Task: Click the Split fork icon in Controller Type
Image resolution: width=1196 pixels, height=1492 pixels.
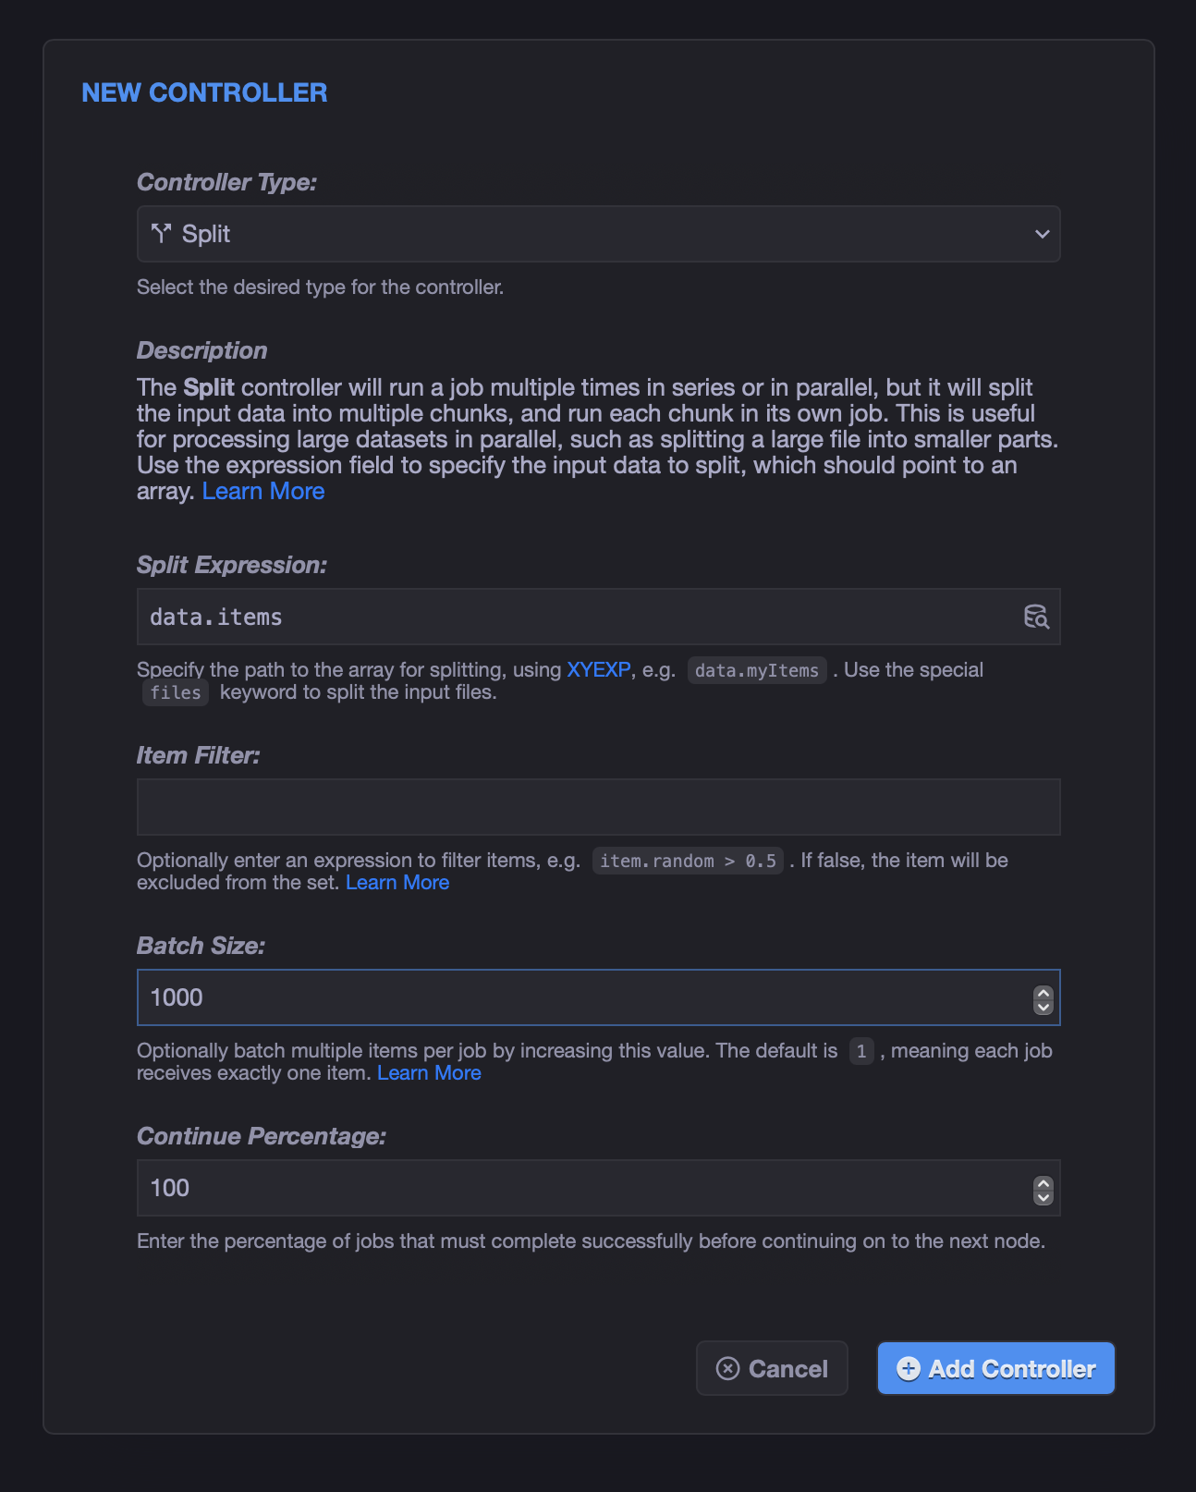Action: 162,234
